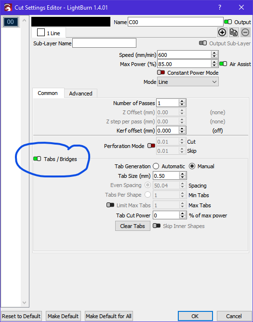Open the Mode dropdown
This screenshot has width=253, height=322.
tap(187, 82)
